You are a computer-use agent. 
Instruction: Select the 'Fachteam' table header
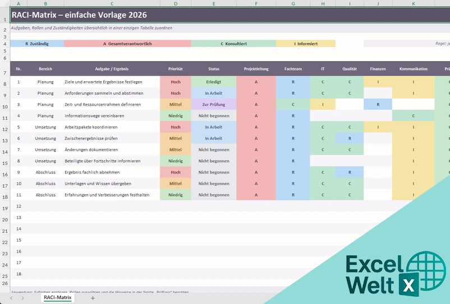[293, 69]
